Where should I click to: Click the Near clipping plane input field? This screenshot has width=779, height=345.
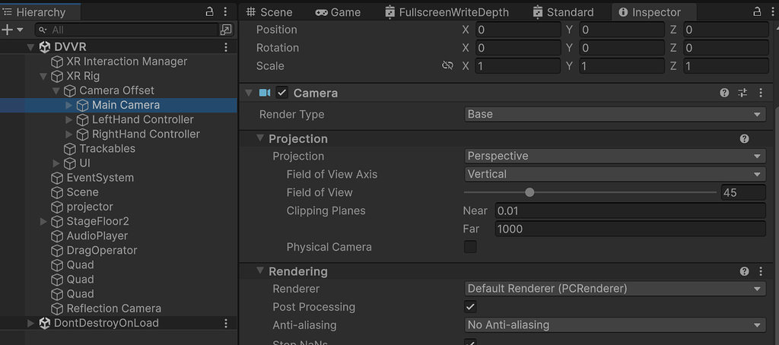(629, 210)
